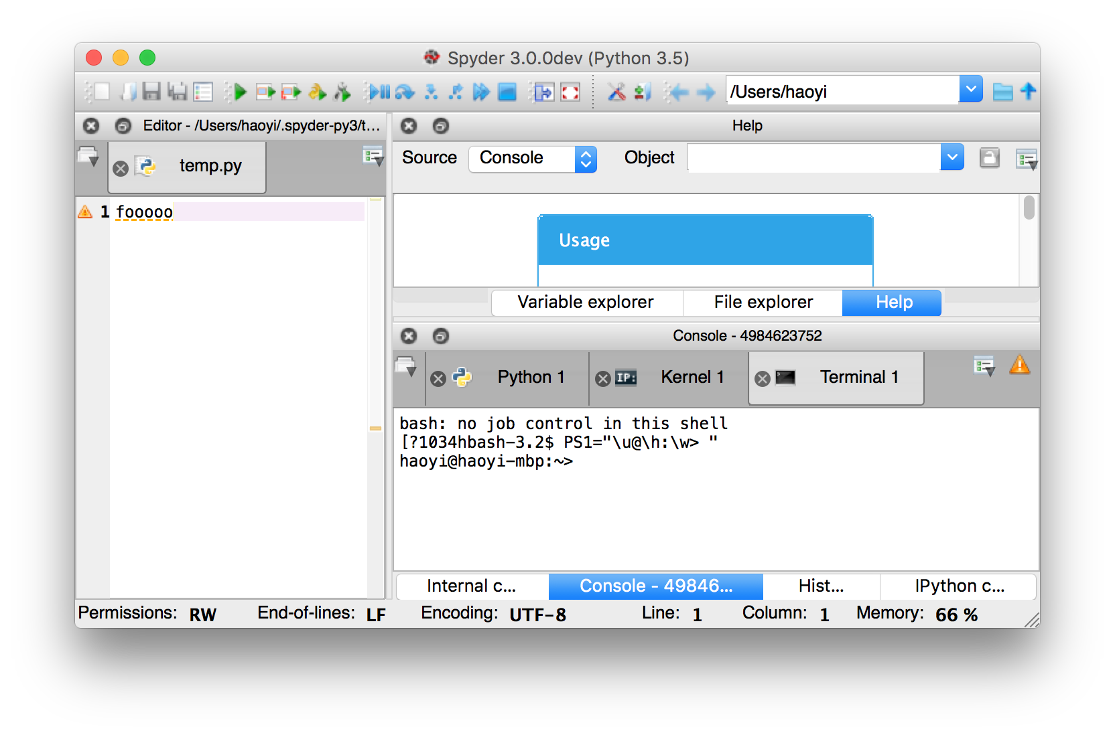Go back to previous cursor position
Image resolution: width=1115 pixels, height=735 pixels.
click(x=679, y=92)
